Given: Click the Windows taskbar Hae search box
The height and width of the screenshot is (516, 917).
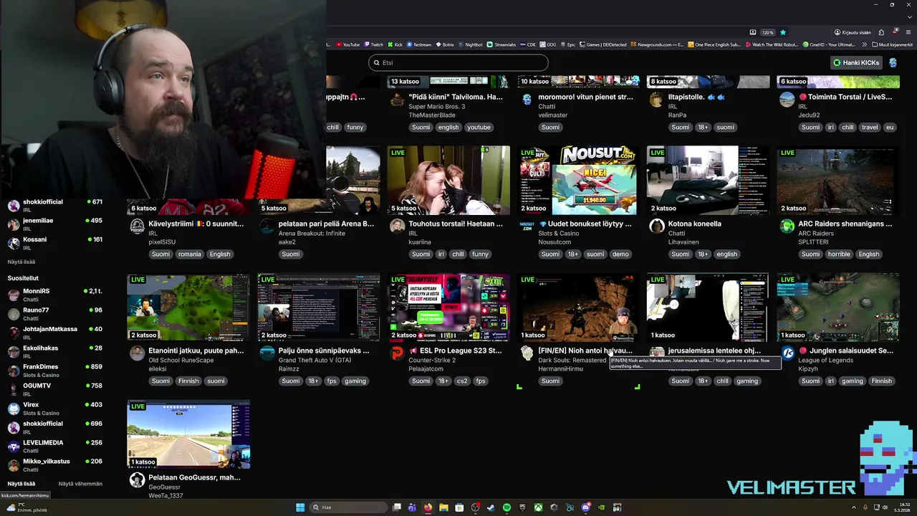Looking at the screenshot, I should [x=347, y=507].
